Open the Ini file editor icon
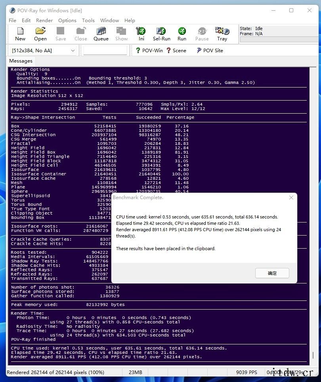 tap(141, 34)
